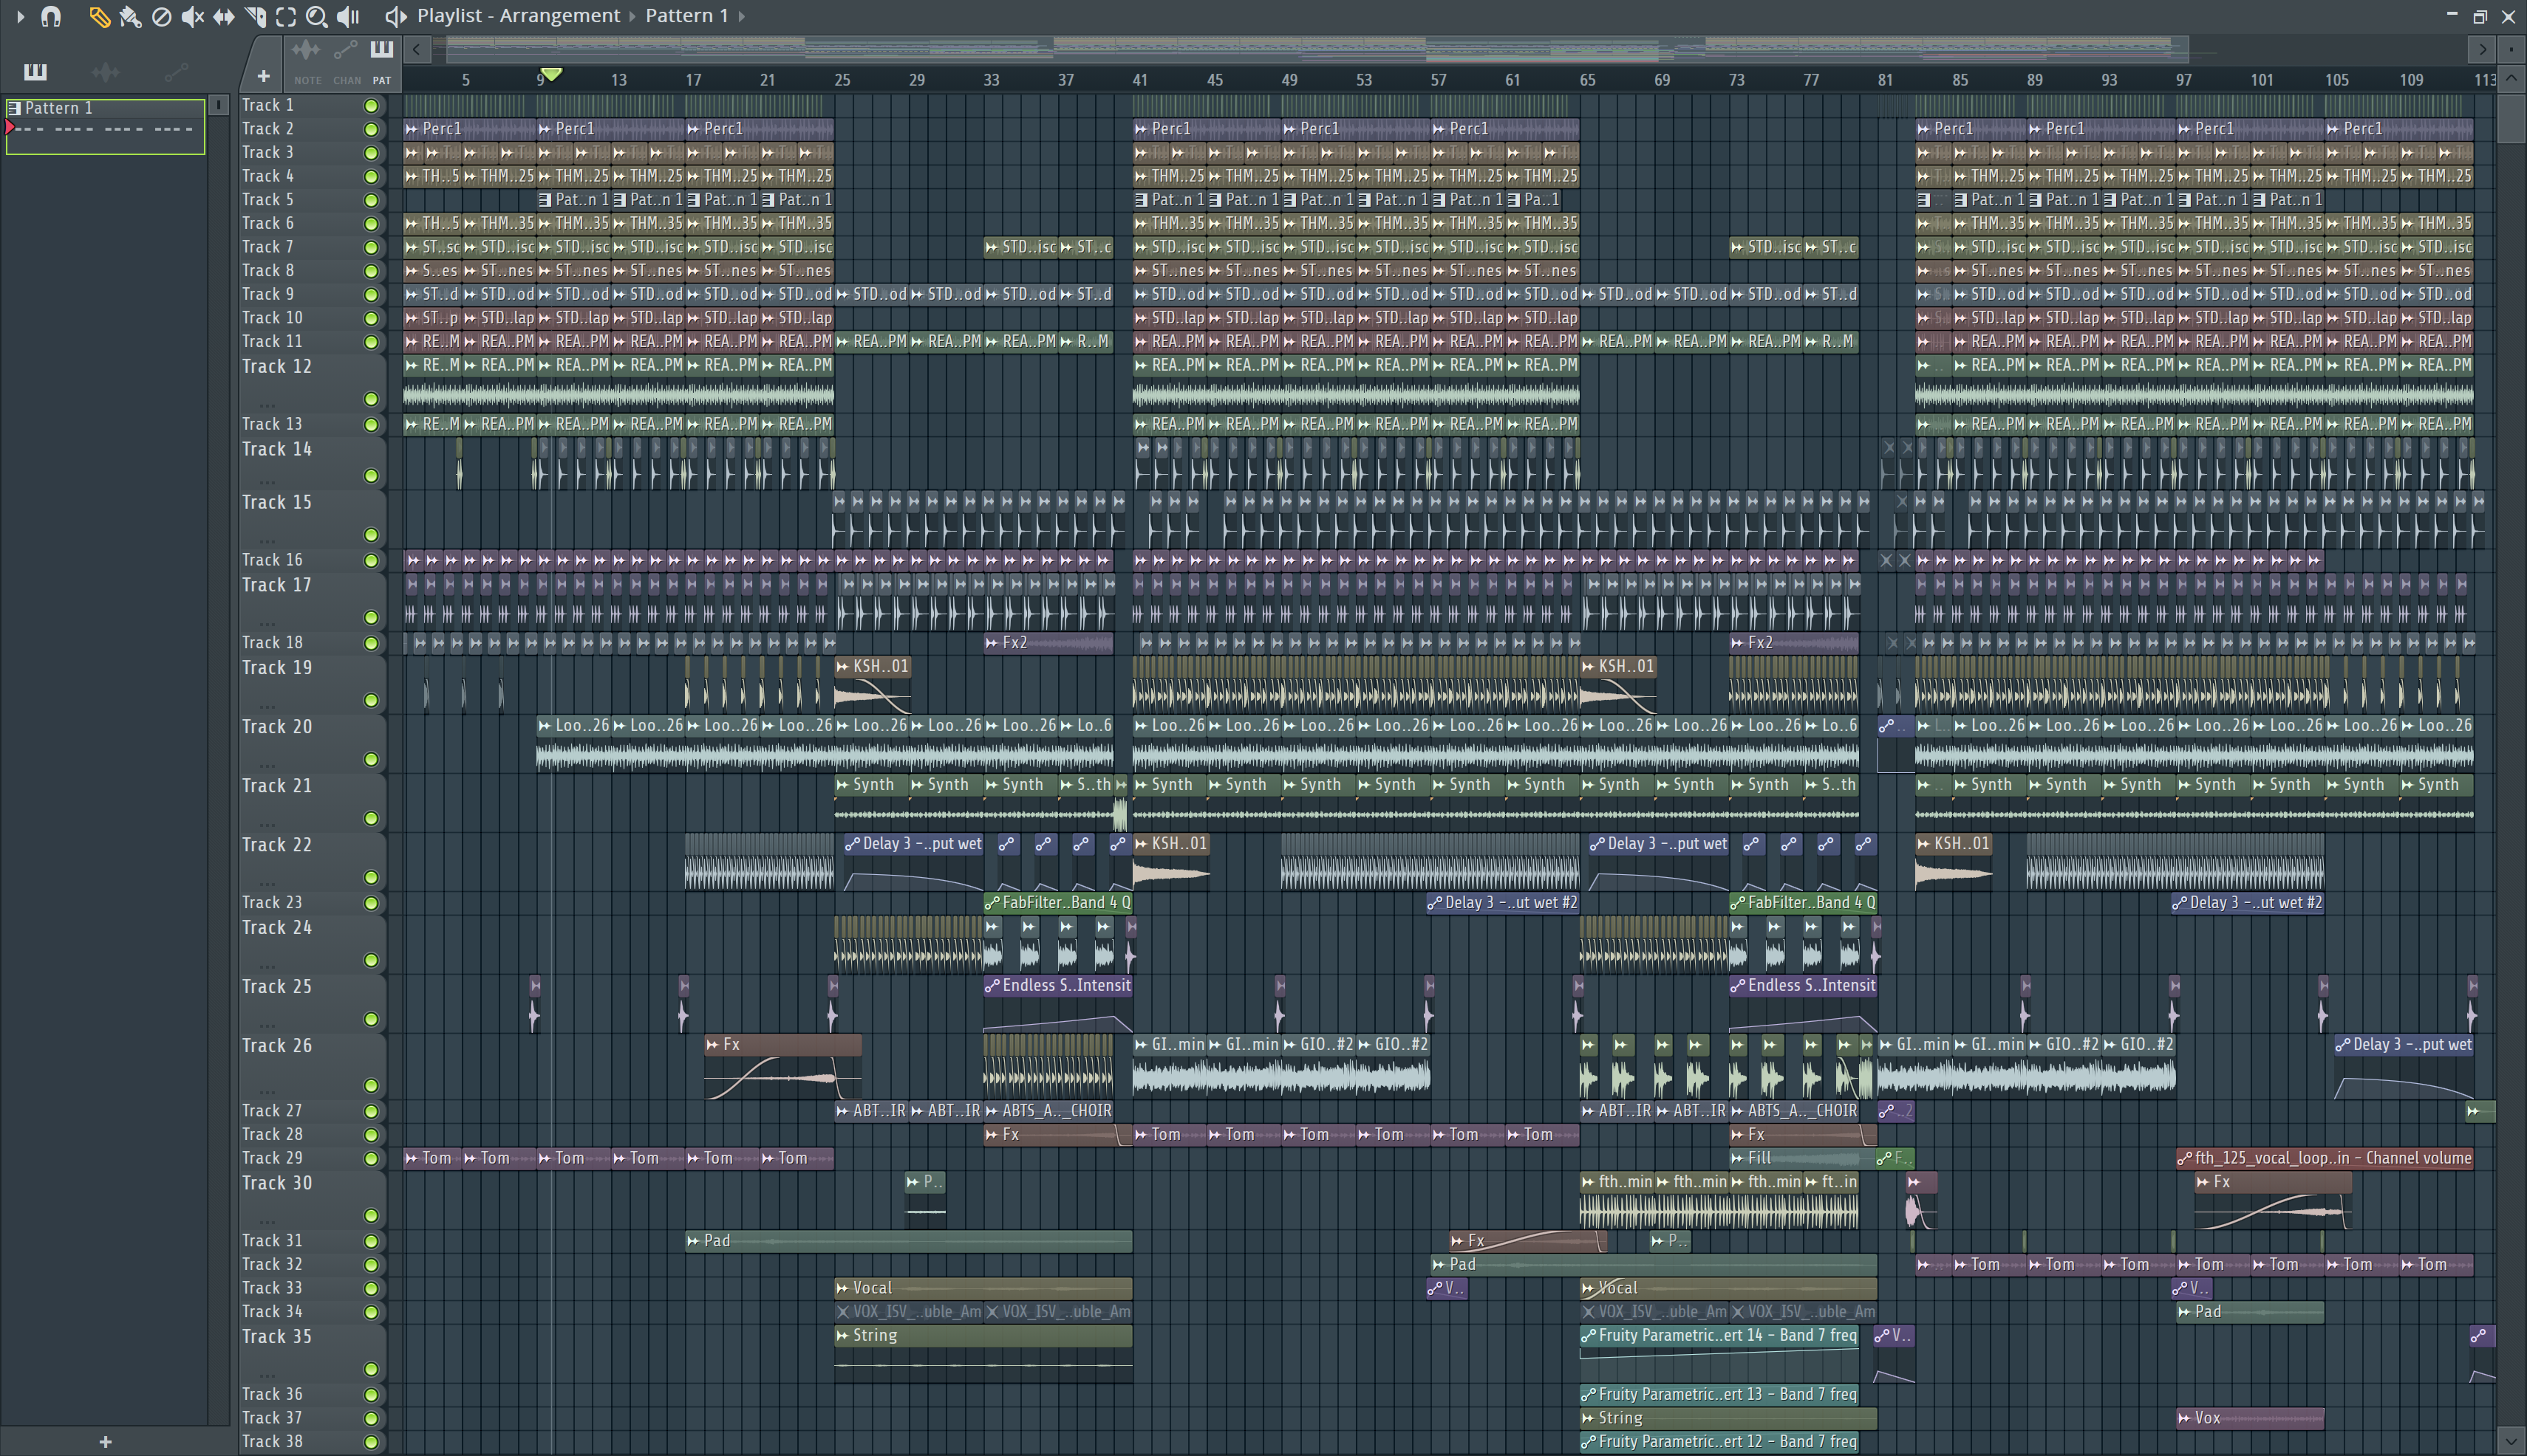The width and height of the screenshot is (2527, 1456).
Task: Click the Track 36 header label
Action: pos(272,1394)
